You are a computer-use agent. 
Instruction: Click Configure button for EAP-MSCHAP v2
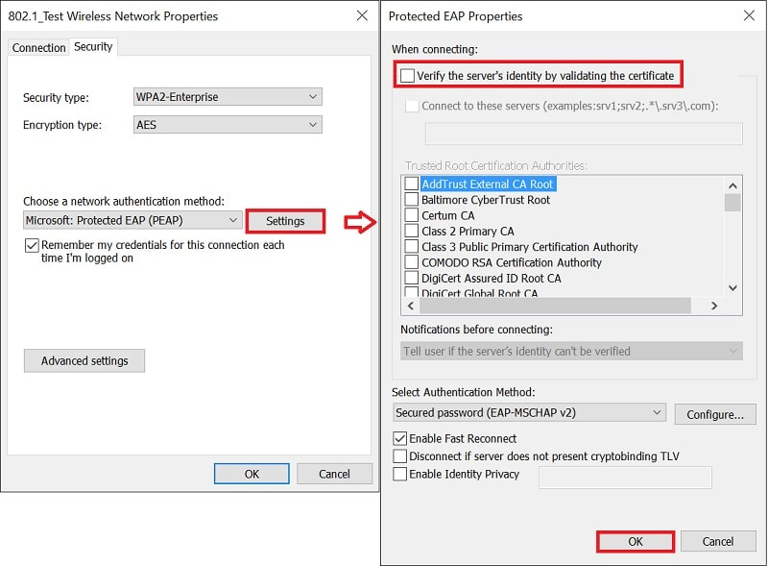tap(714, 414)
